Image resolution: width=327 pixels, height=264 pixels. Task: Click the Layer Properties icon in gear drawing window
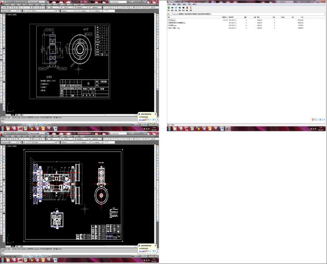[x=24, y=11]
